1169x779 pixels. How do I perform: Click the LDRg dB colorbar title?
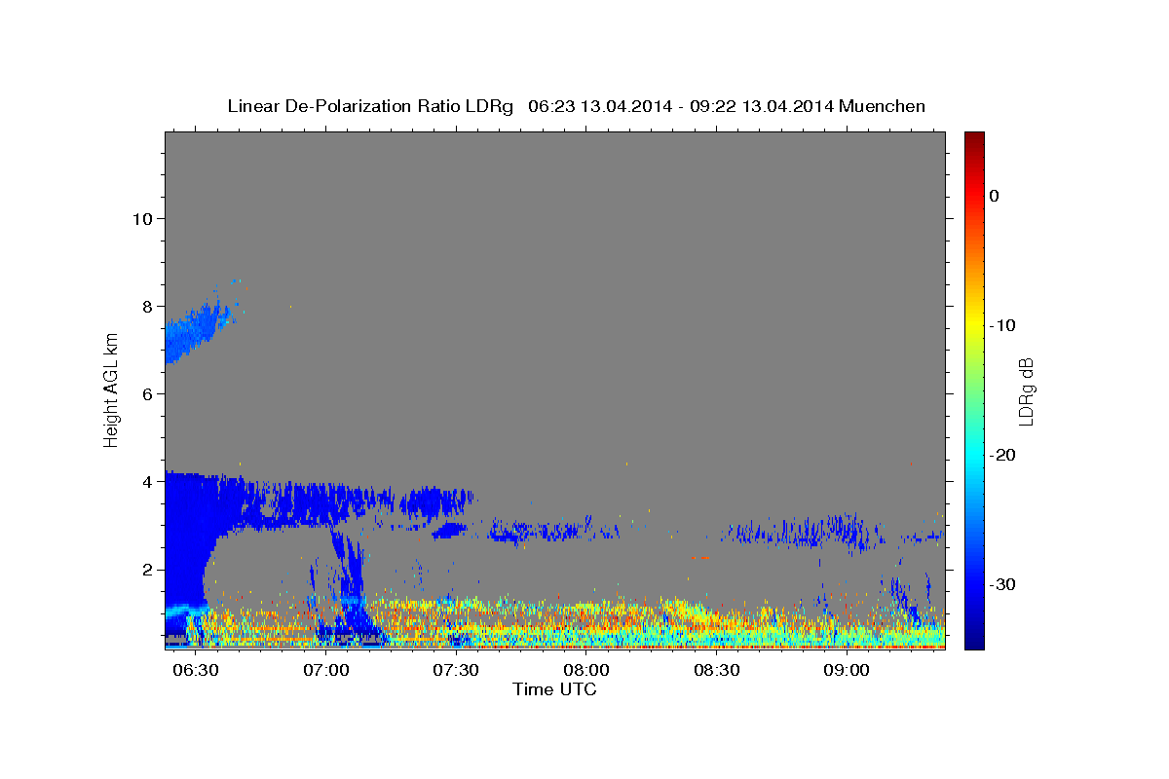coord(1026,390)
